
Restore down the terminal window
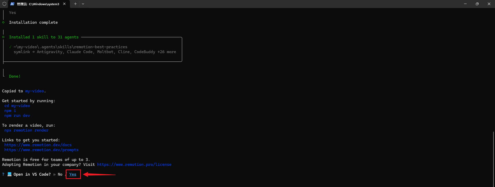click(477, 4)
